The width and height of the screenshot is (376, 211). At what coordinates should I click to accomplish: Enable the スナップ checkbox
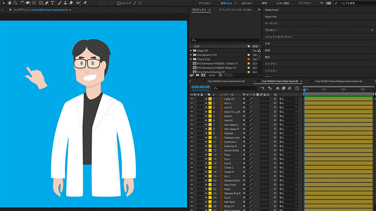click(x=119, y=3)
